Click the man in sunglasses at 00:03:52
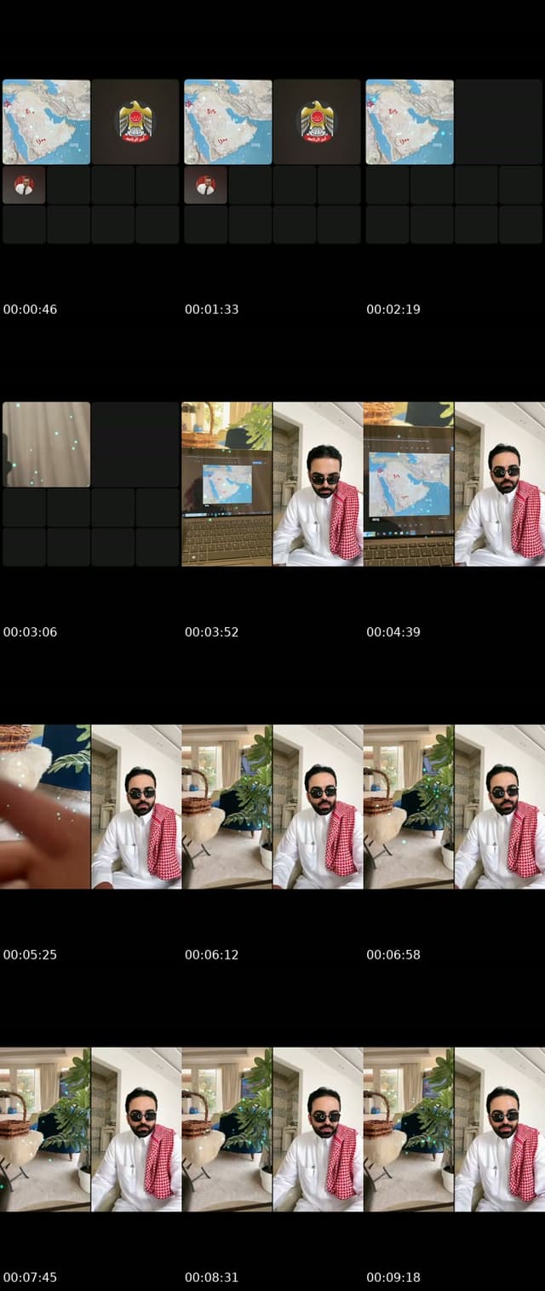This screenshot has height=1291, width=545. point(318,484)
